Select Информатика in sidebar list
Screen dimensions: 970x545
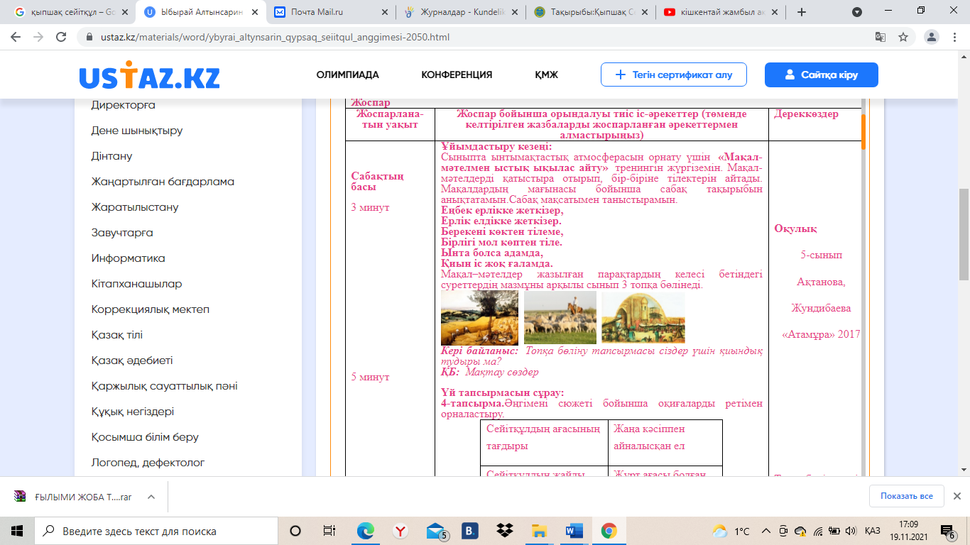pos(128,258)
